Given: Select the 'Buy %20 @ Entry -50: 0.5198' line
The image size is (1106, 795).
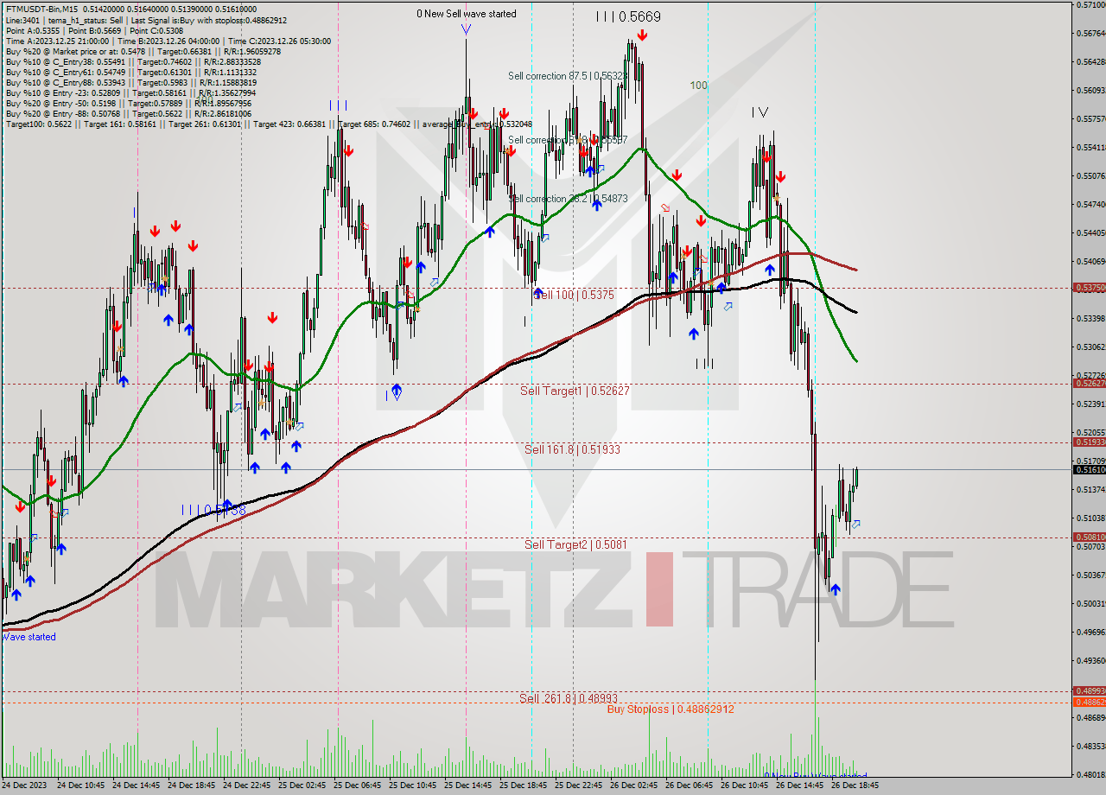Looking at the screenshot, I should [129, 103].
